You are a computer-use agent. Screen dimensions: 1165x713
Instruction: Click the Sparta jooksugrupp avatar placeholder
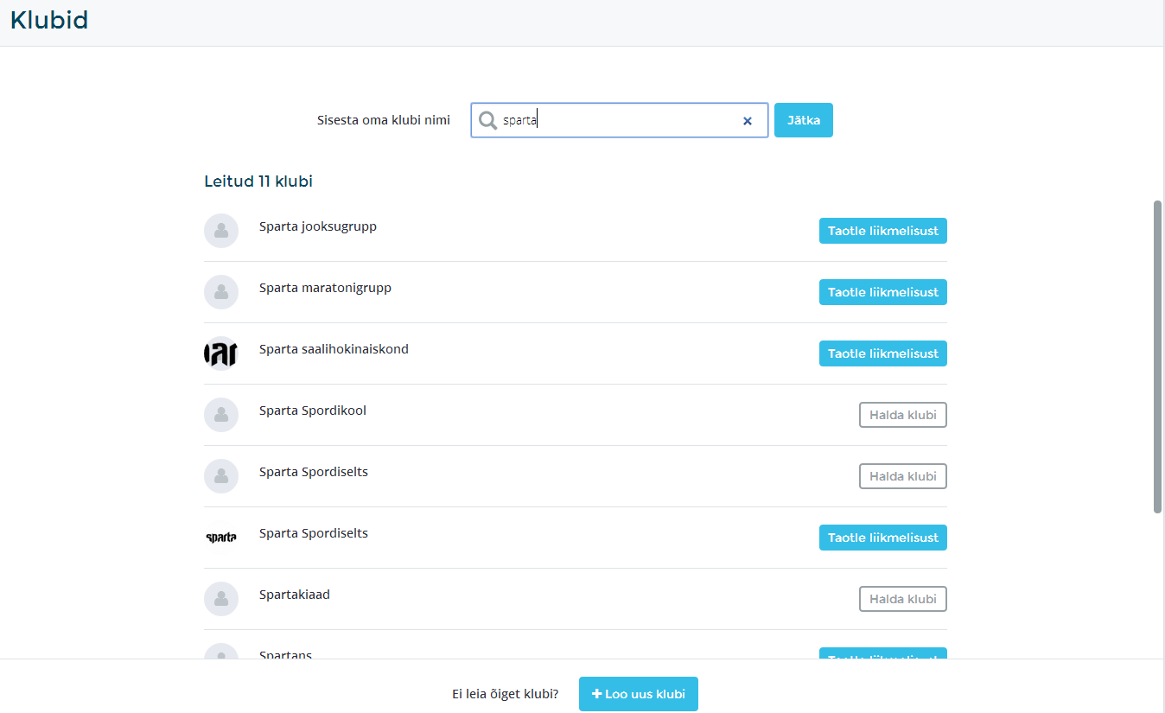[x=221, y=231]
